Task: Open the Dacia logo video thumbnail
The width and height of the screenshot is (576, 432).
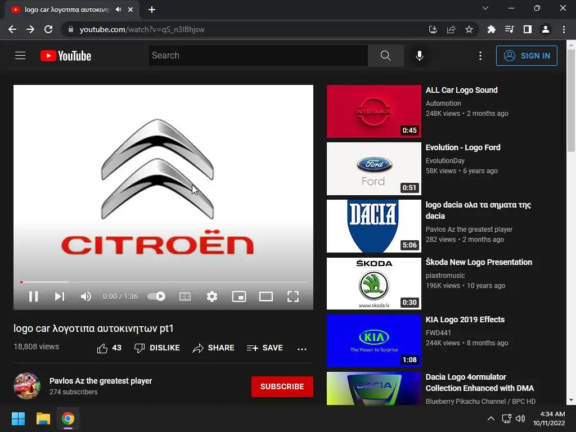Action: pyautogui.click(x=374, y=226)
